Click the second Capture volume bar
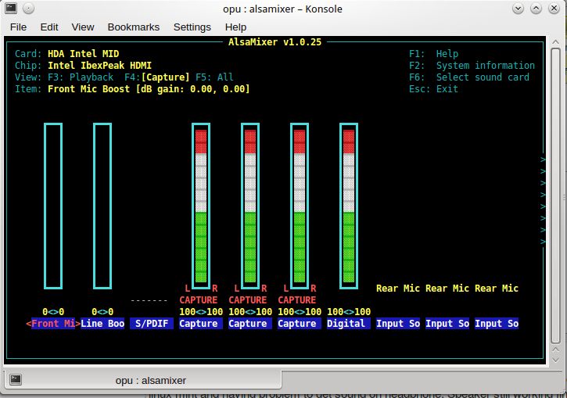This screenshot has height=398, width=567. 249,206
